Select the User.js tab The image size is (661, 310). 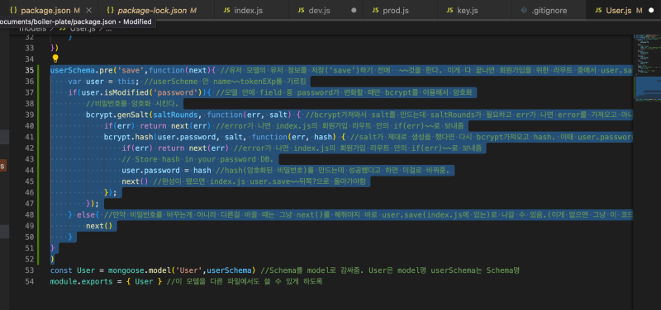coord(624,10)
